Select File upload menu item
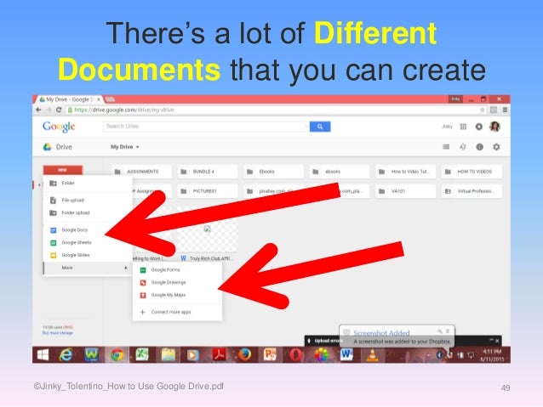Screen dimensions: 543x407 point(88,201)
